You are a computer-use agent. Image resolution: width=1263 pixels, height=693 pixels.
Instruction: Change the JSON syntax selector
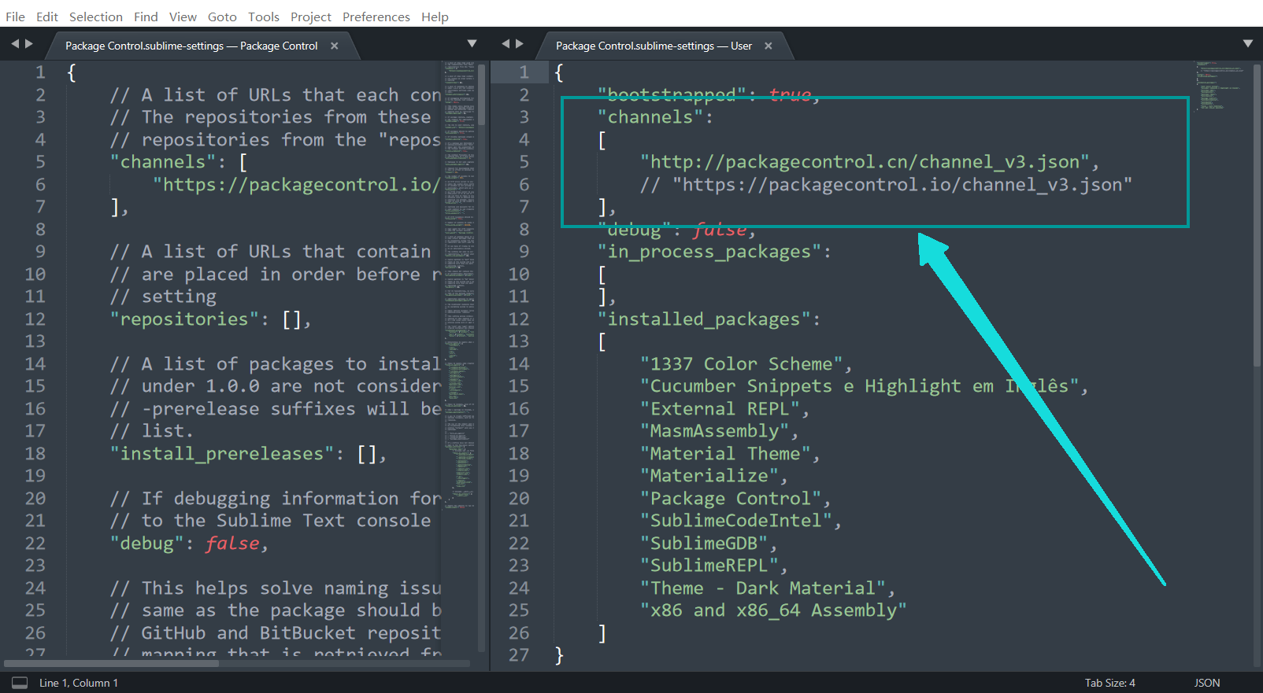click(1207, 683)
